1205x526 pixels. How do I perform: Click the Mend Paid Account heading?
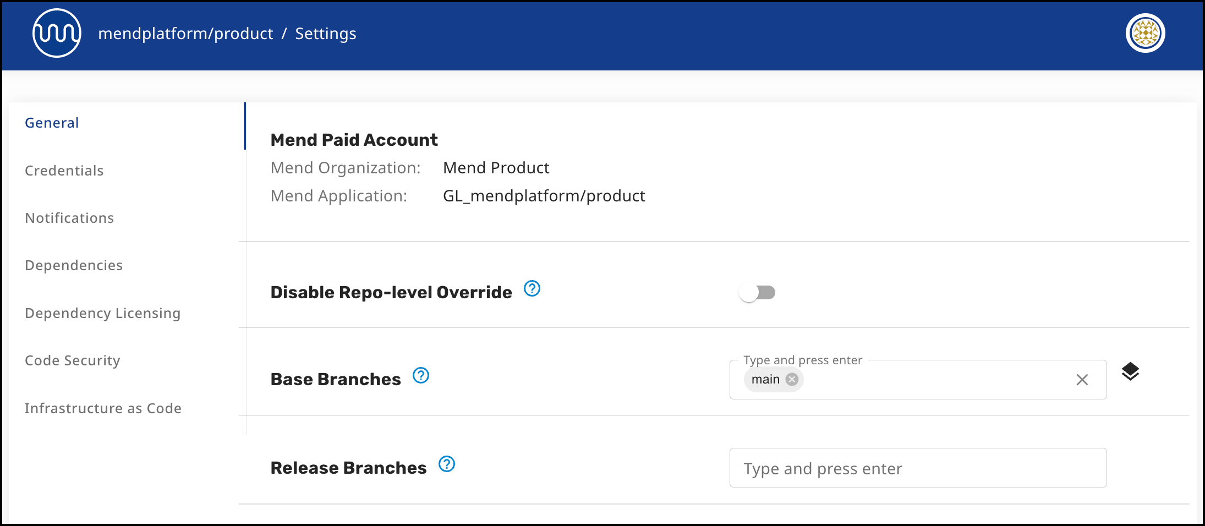click(x=354, y=140)
